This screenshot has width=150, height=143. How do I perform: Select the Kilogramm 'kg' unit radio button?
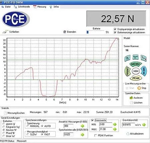click(x=4, y=127)
